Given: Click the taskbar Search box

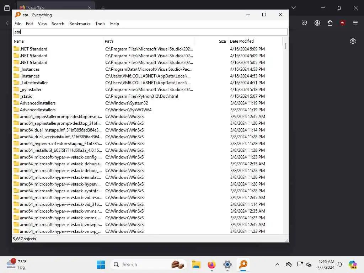Looking at the screenshot, I should tap(149, 264).
